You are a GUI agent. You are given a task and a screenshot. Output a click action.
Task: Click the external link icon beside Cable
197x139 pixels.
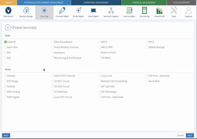pos(14,42)
